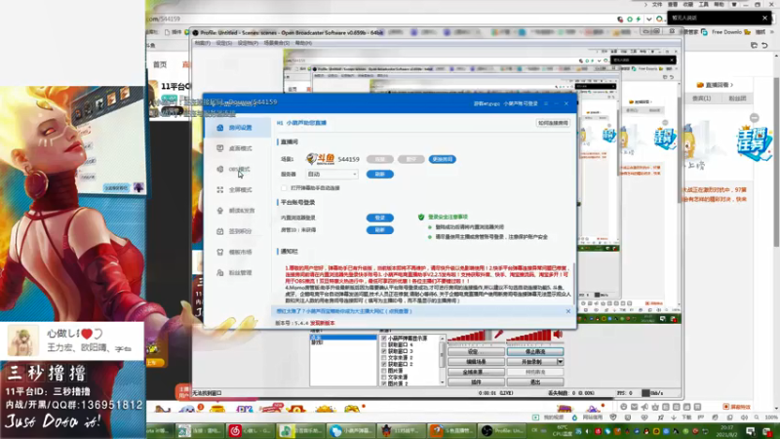780x439 pixels.
Task: Open the NetEase Cloud Music taskbar item
Action: [x=249, y=430]
